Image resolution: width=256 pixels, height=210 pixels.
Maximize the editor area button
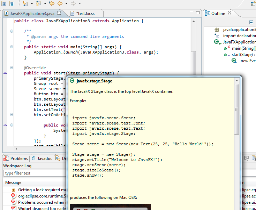[197, 13]
